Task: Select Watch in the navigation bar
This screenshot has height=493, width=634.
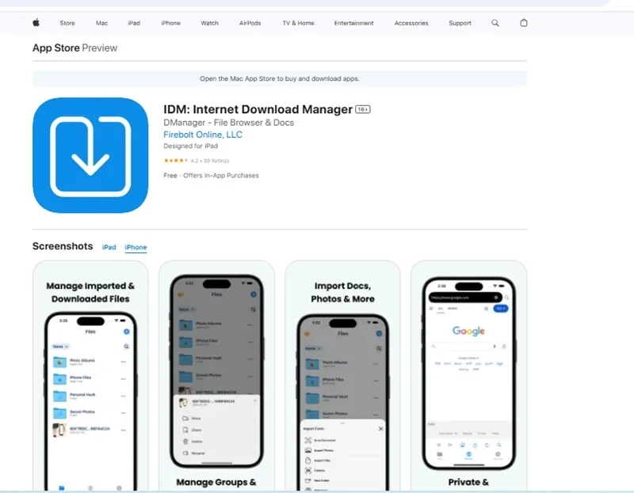Action: (209, 23)
